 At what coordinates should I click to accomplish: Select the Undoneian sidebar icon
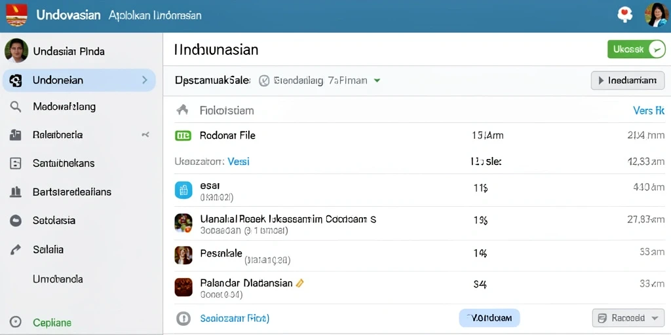coord(16,80)
